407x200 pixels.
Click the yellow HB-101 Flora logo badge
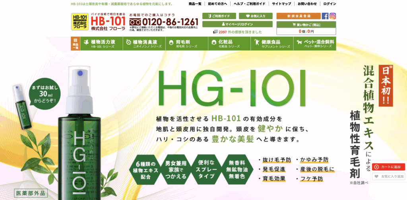point(80,22)
